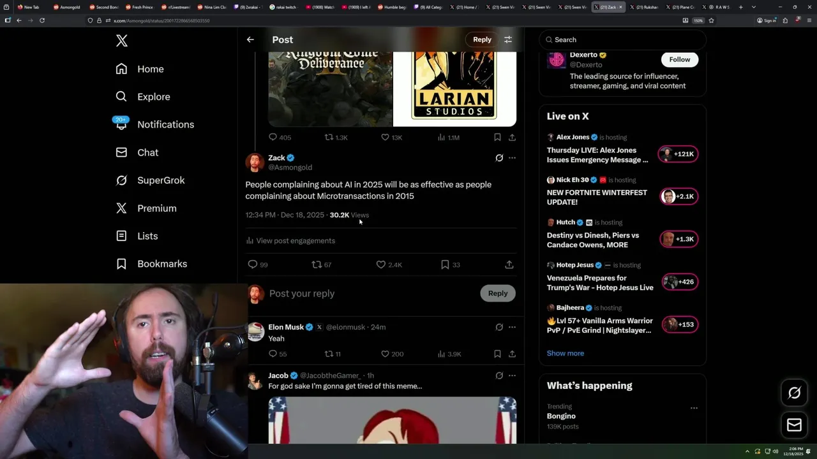The width and height of the screenshot is (817, 459).
Task: Join Hotep Jesus live with +426 badge
Action: [680, 282]
